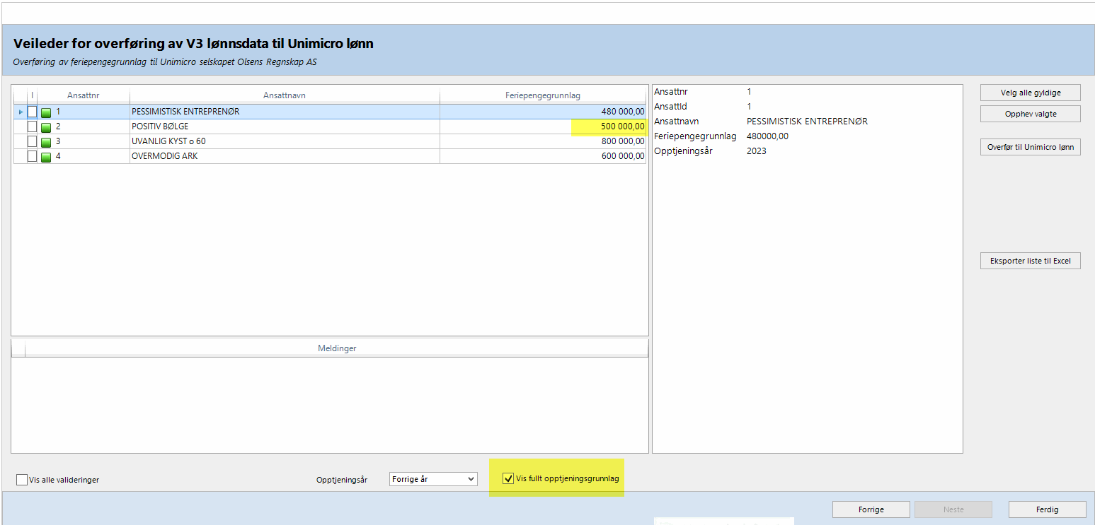Click Opphev valgte button
The image size is (1095, 525).
click(x=1030, y=114)
